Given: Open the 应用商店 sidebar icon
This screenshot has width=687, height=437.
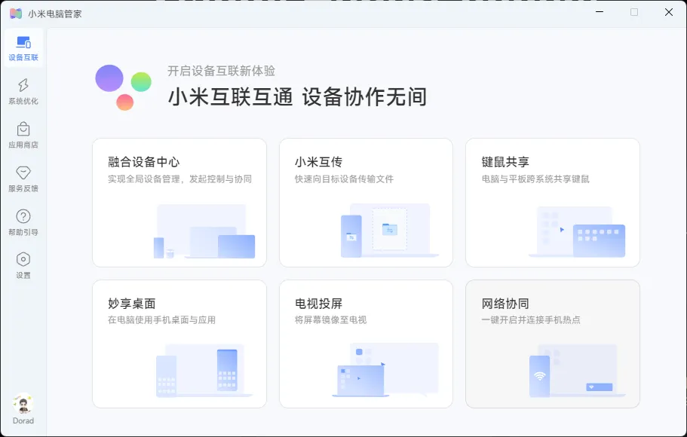Looking at the screenshot, I should 23,133.
